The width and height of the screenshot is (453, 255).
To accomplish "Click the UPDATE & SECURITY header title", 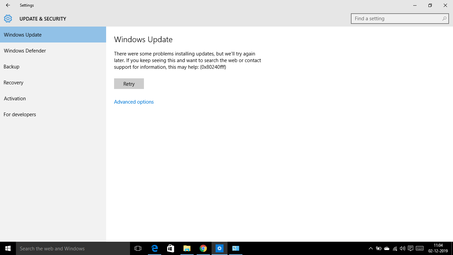I will point(43,19).
